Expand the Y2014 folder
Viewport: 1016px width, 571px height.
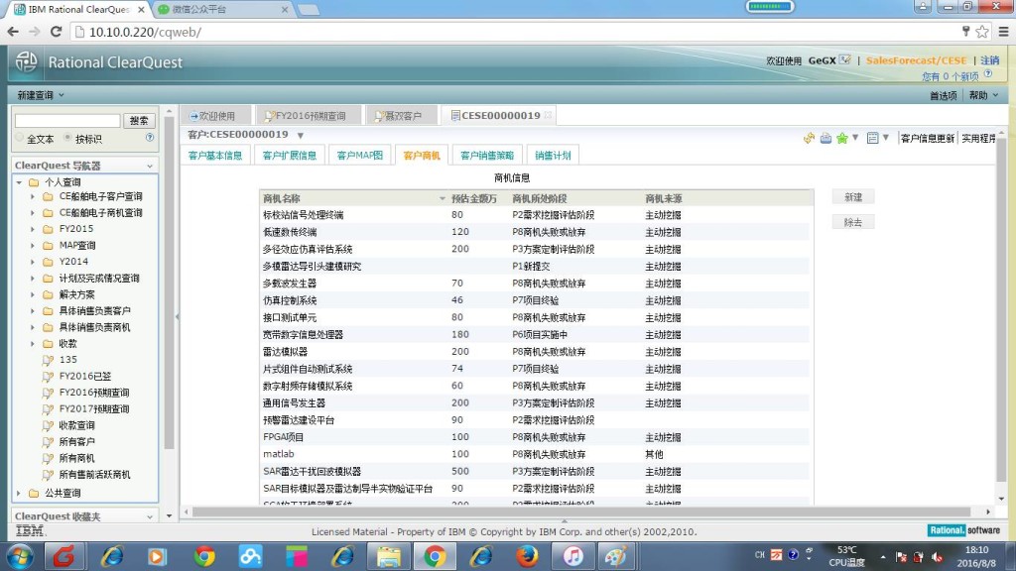[33, 262]
